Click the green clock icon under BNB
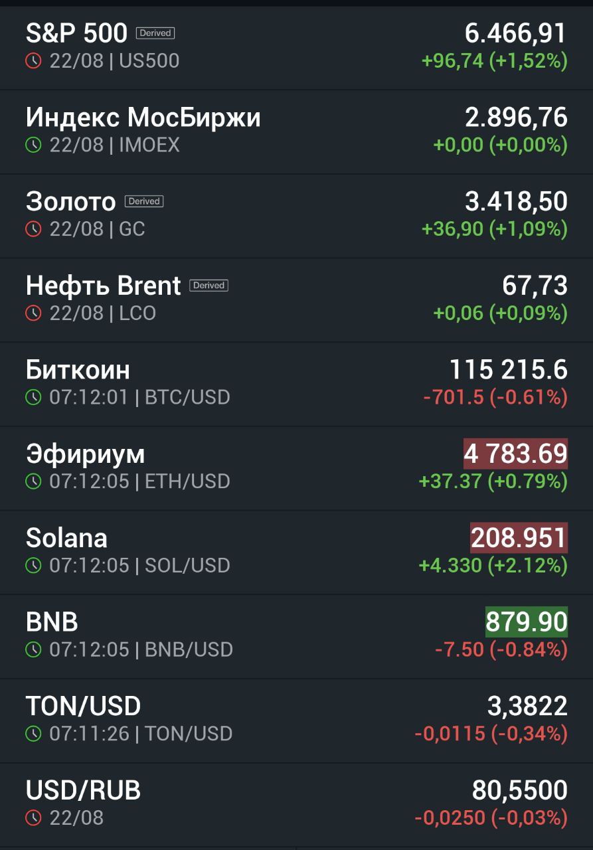 click(x=33, y=649)
